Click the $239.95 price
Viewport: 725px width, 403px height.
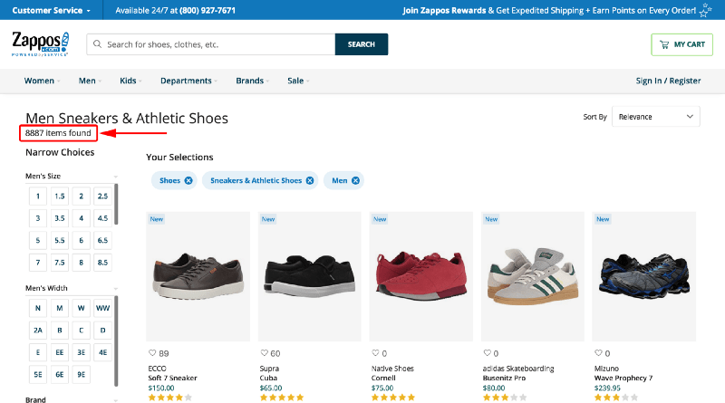click(607, 389)
